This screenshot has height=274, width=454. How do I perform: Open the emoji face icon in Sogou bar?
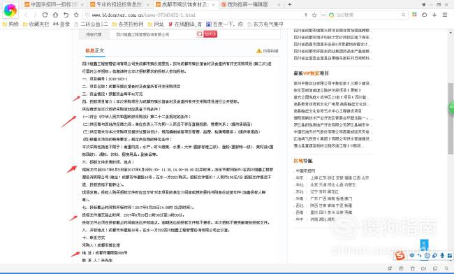(x=427, y=255)
